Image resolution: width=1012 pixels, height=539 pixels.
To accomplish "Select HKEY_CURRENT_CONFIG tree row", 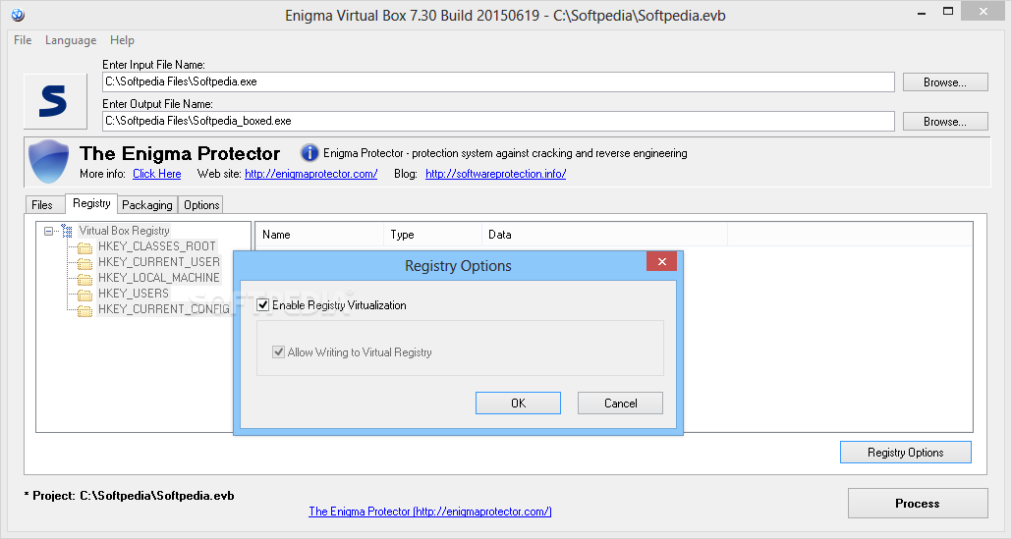I will [x=164, y=309].
